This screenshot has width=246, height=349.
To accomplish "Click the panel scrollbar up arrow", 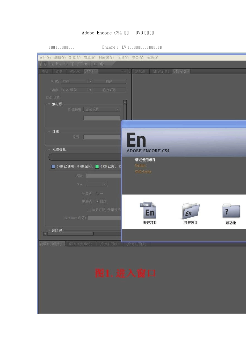I will (x=125, y=102).
